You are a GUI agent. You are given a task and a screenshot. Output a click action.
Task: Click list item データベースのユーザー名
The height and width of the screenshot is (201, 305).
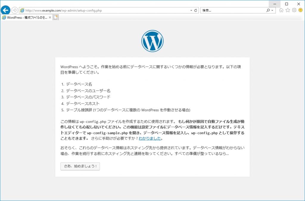pyautogui.click(x=88, y=91)
